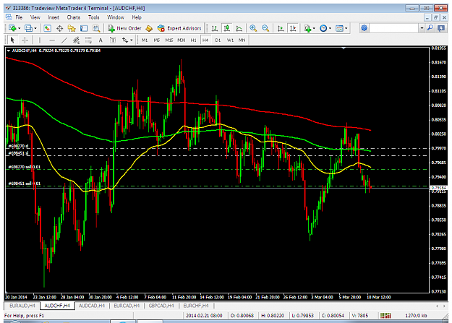Open the File menu
Viewport: 452px width, 323px height.
(x=19, y=17)
